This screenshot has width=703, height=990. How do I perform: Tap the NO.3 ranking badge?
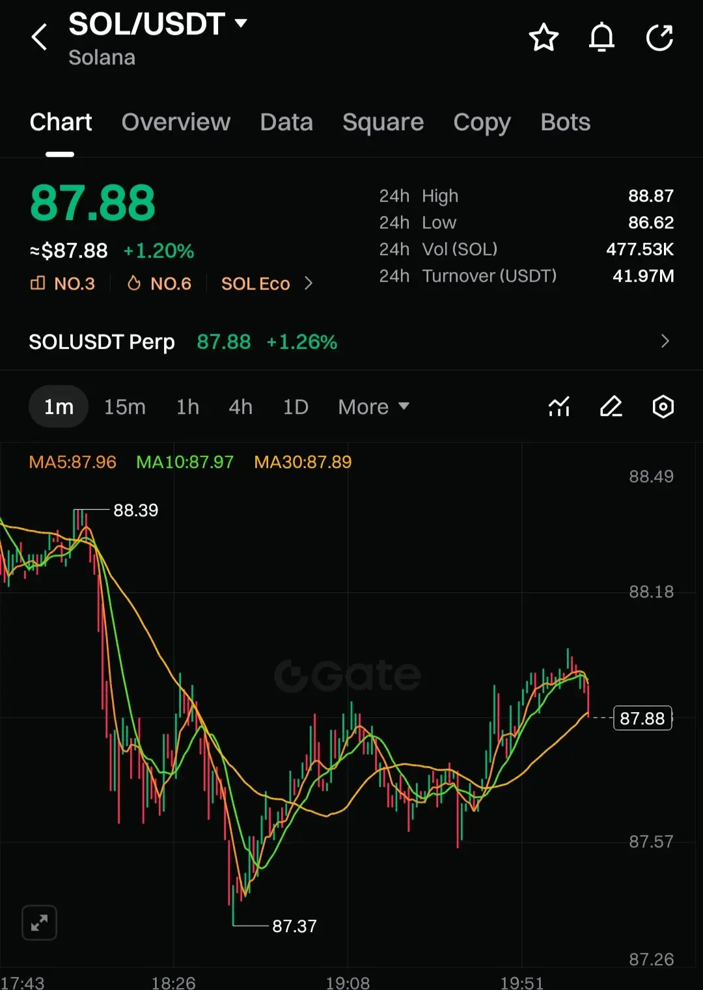[x=63, y=284]
